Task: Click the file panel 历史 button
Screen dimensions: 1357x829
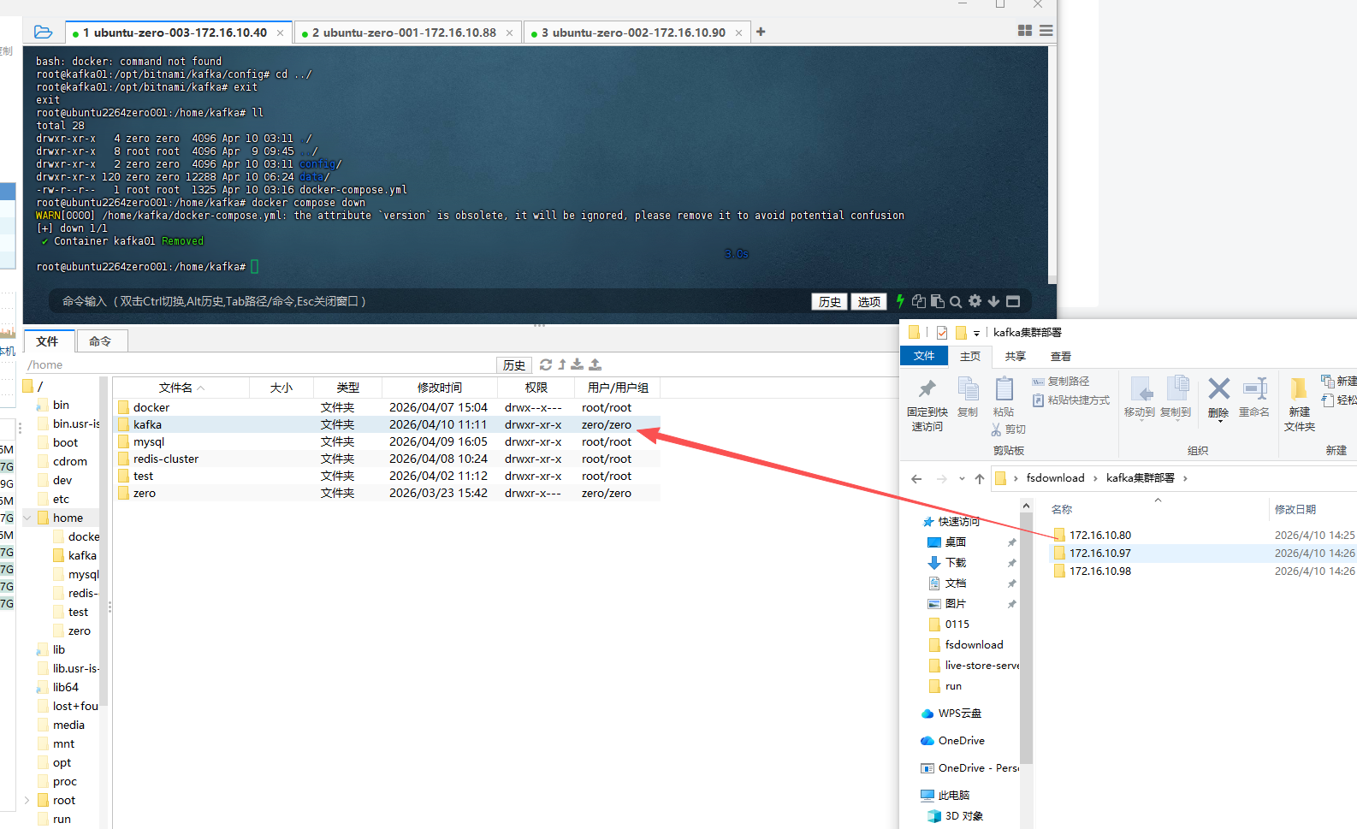Action: 514,365
